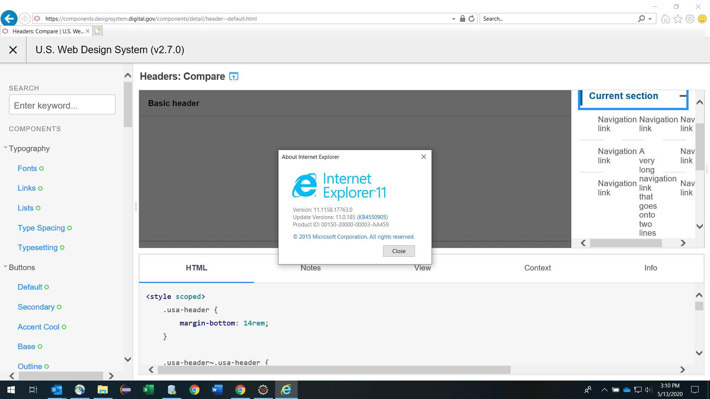Viewport: 710px width, 399px height.
Task: Open the address bar autocomplete dropdown
Action: coord(453,18)
